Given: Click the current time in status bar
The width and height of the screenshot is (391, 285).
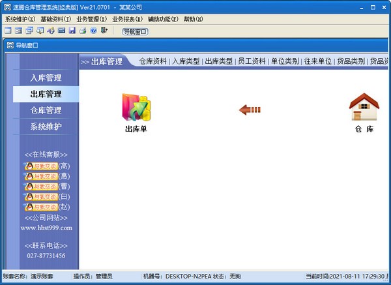Looking at the screenshot, I should tap(345, 277).
